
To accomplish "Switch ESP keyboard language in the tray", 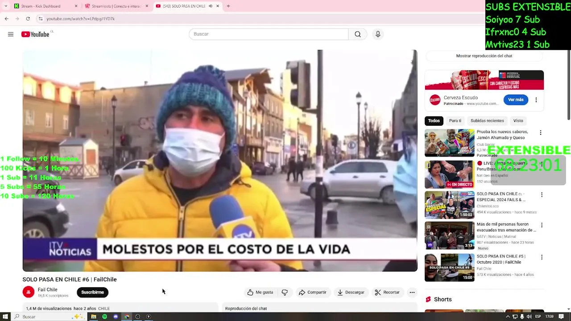I will tap(538, 317).
